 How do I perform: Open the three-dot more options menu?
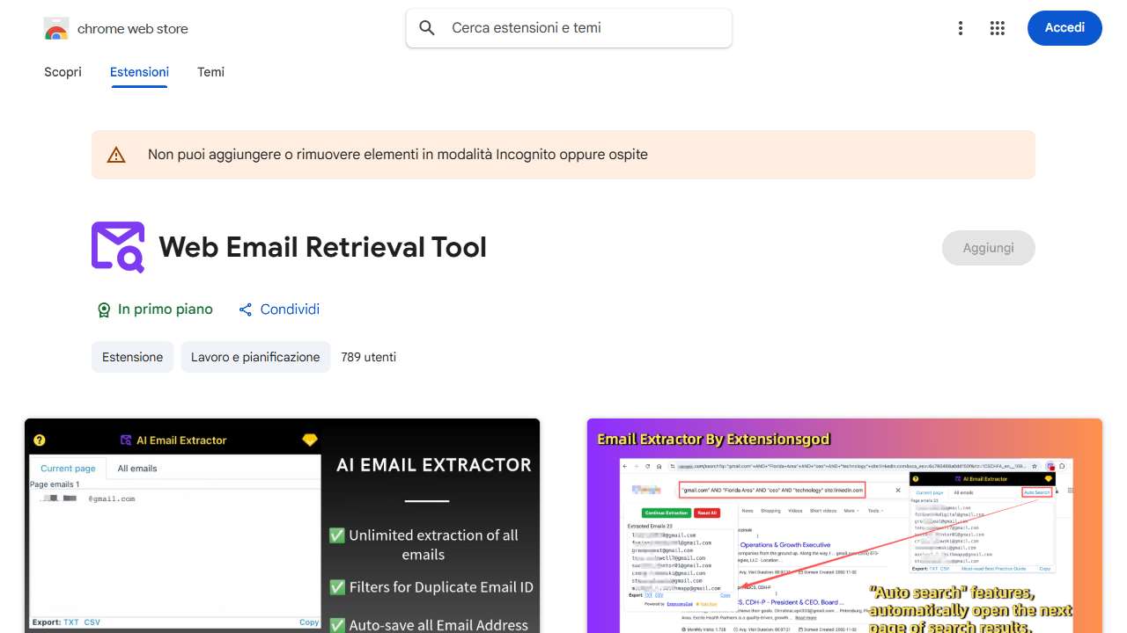click(961, 28)
